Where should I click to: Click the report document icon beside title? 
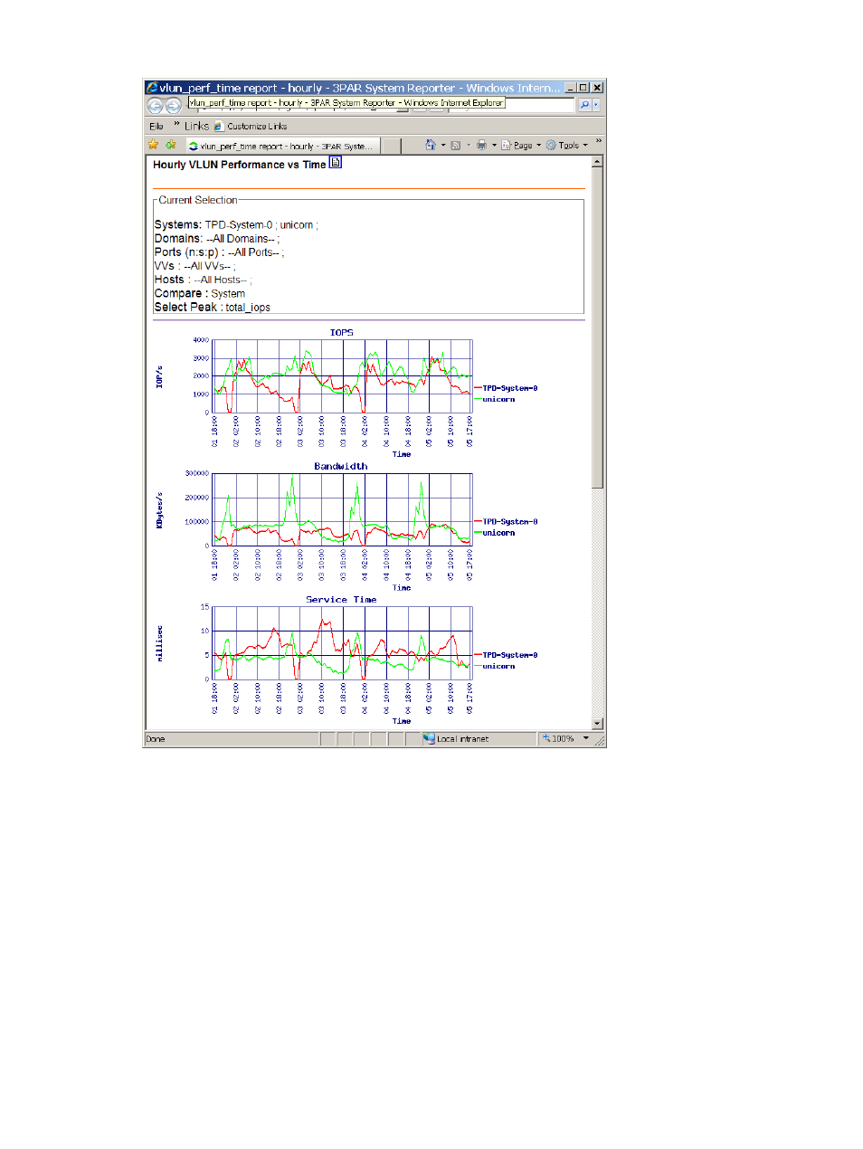336,163
